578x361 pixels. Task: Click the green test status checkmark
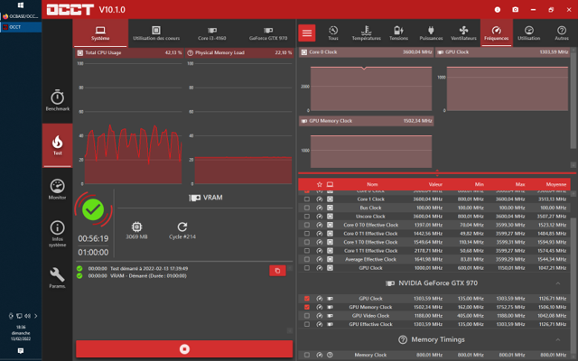(93, 209)
